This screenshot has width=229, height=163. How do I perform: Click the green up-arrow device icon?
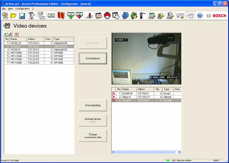pos(71,15)
